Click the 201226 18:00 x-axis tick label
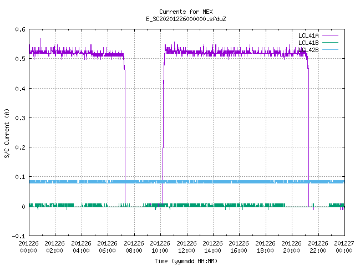Screen dimensions: 355x266 coord(265,247)
